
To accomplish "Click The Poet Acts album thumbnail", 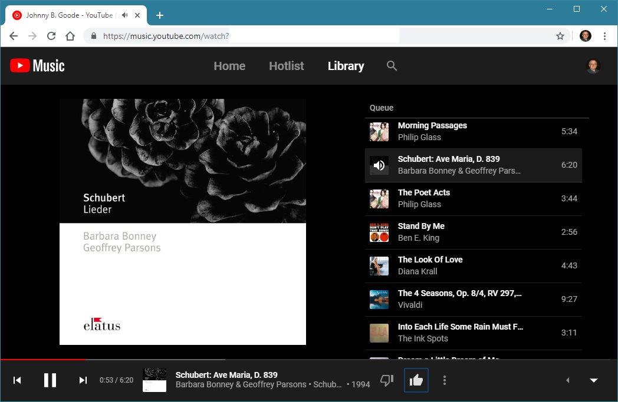I will coord(379,198).
